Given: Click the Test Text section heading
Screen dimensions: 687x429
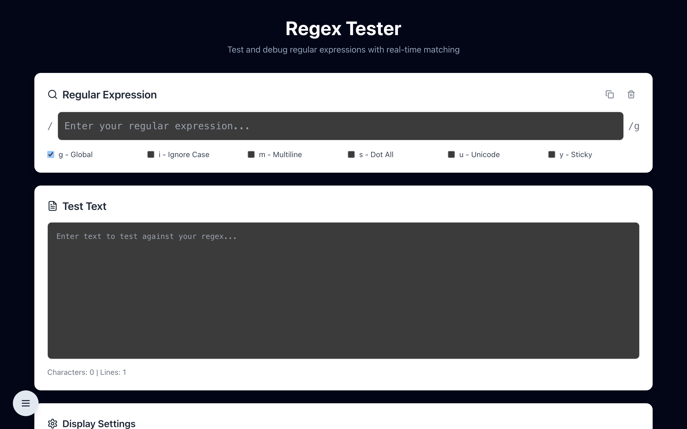Looking at the screenshot, I should (84, 206).
